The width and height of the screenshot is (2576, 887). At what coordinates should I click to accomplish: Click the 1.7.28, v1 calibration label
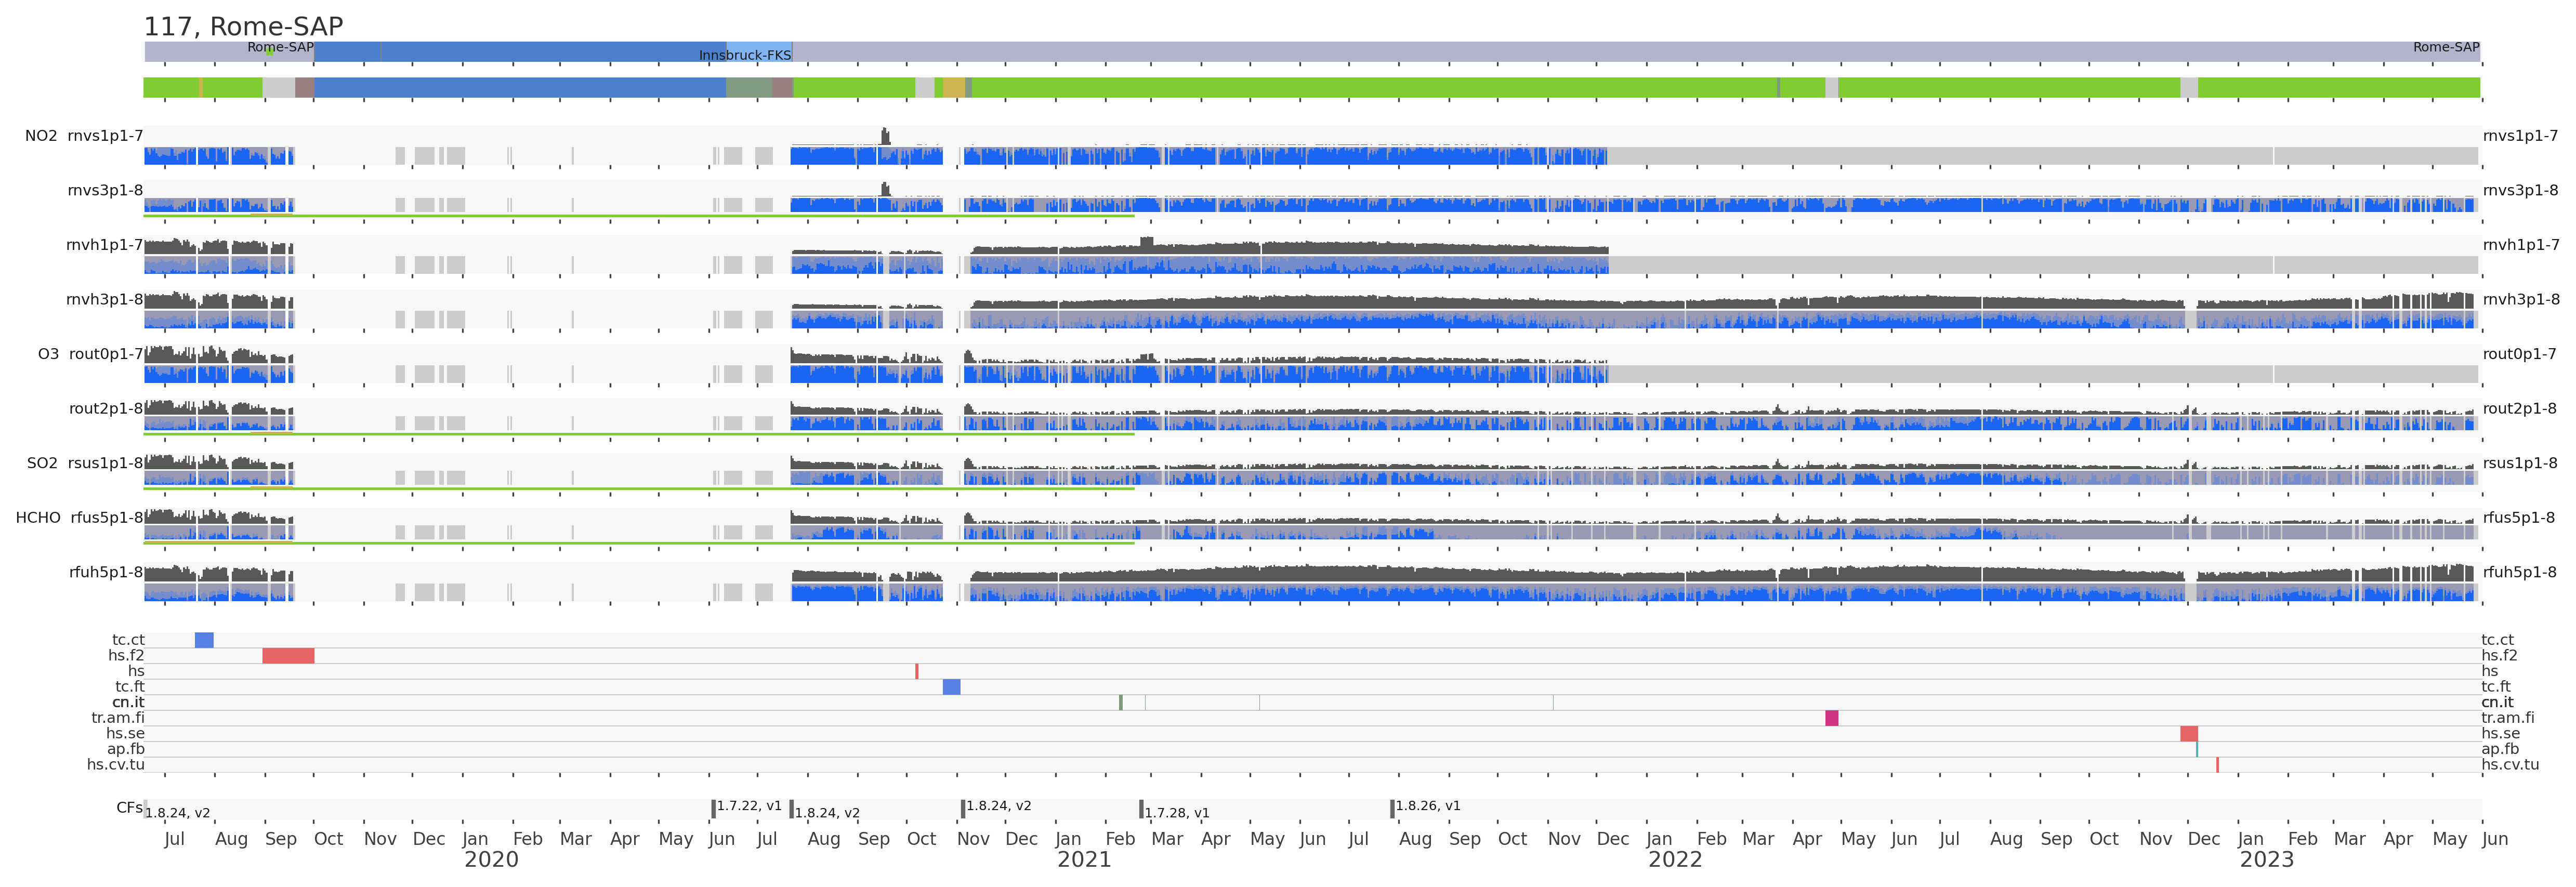click(1177, 813)
